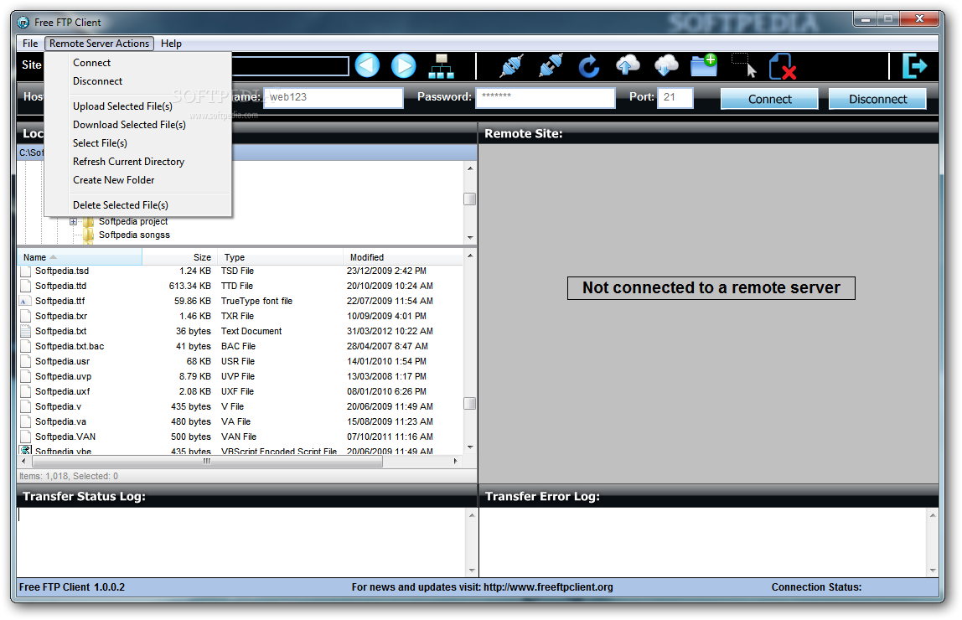Select the Softpedia.ttd file row
Screen dimensions: 962x620
pyautogui.click(x=240, y=286)
